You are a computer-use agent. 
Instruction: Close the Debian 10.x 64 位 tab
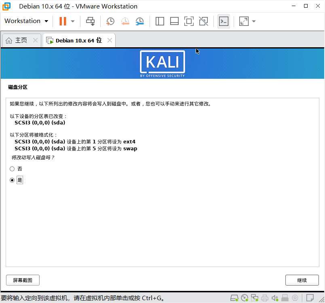coord(110,40)
